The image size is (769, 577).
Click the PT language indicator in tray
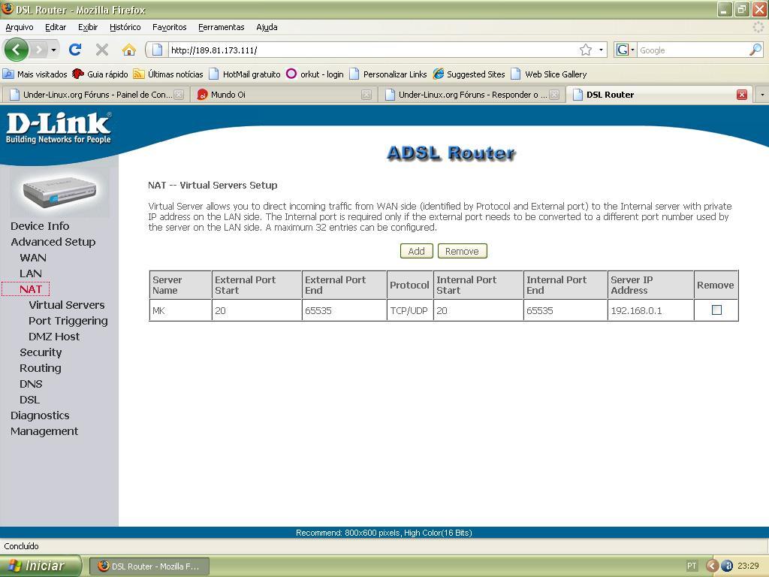(x=692, y=566)
